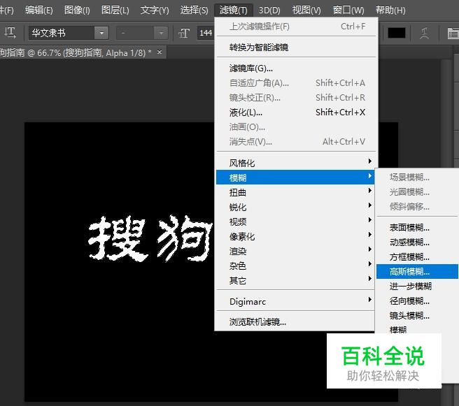Expand the 像素化 submenu
The image size is (459, 406).
coord(295,236)
